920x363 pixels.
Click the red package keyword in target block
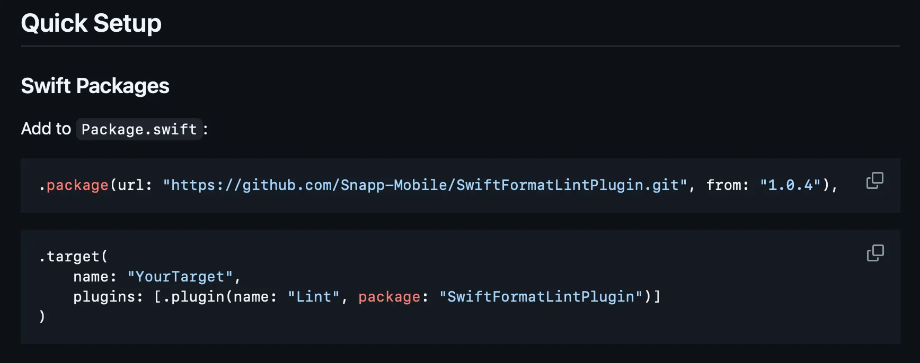tap(389, 297)
